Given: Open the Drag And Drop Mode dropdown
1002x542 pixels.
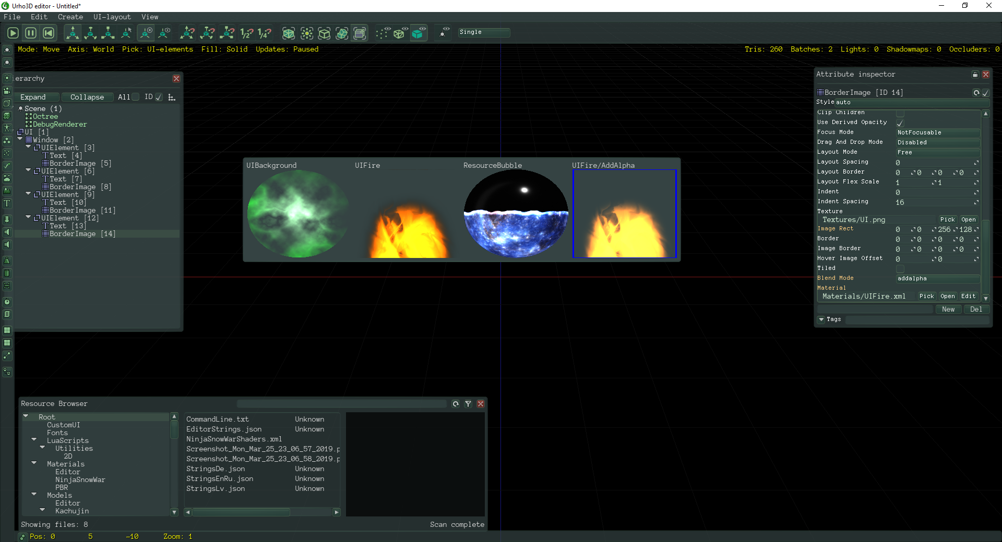Looking at the screenshot, I should (938, 143).
